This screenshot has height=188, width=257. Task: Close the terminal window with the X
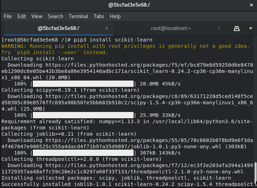coord(251,5)
